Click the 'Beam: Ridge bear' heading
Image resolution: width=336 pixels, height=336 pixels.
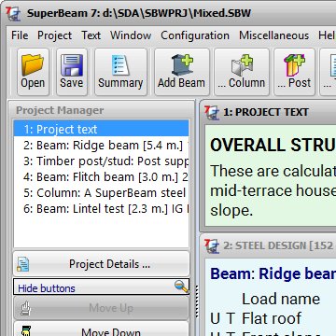point(273,273)
